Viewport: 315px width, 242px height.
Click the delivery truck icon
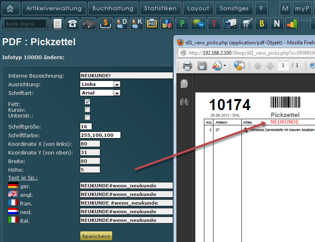[230, 24]
